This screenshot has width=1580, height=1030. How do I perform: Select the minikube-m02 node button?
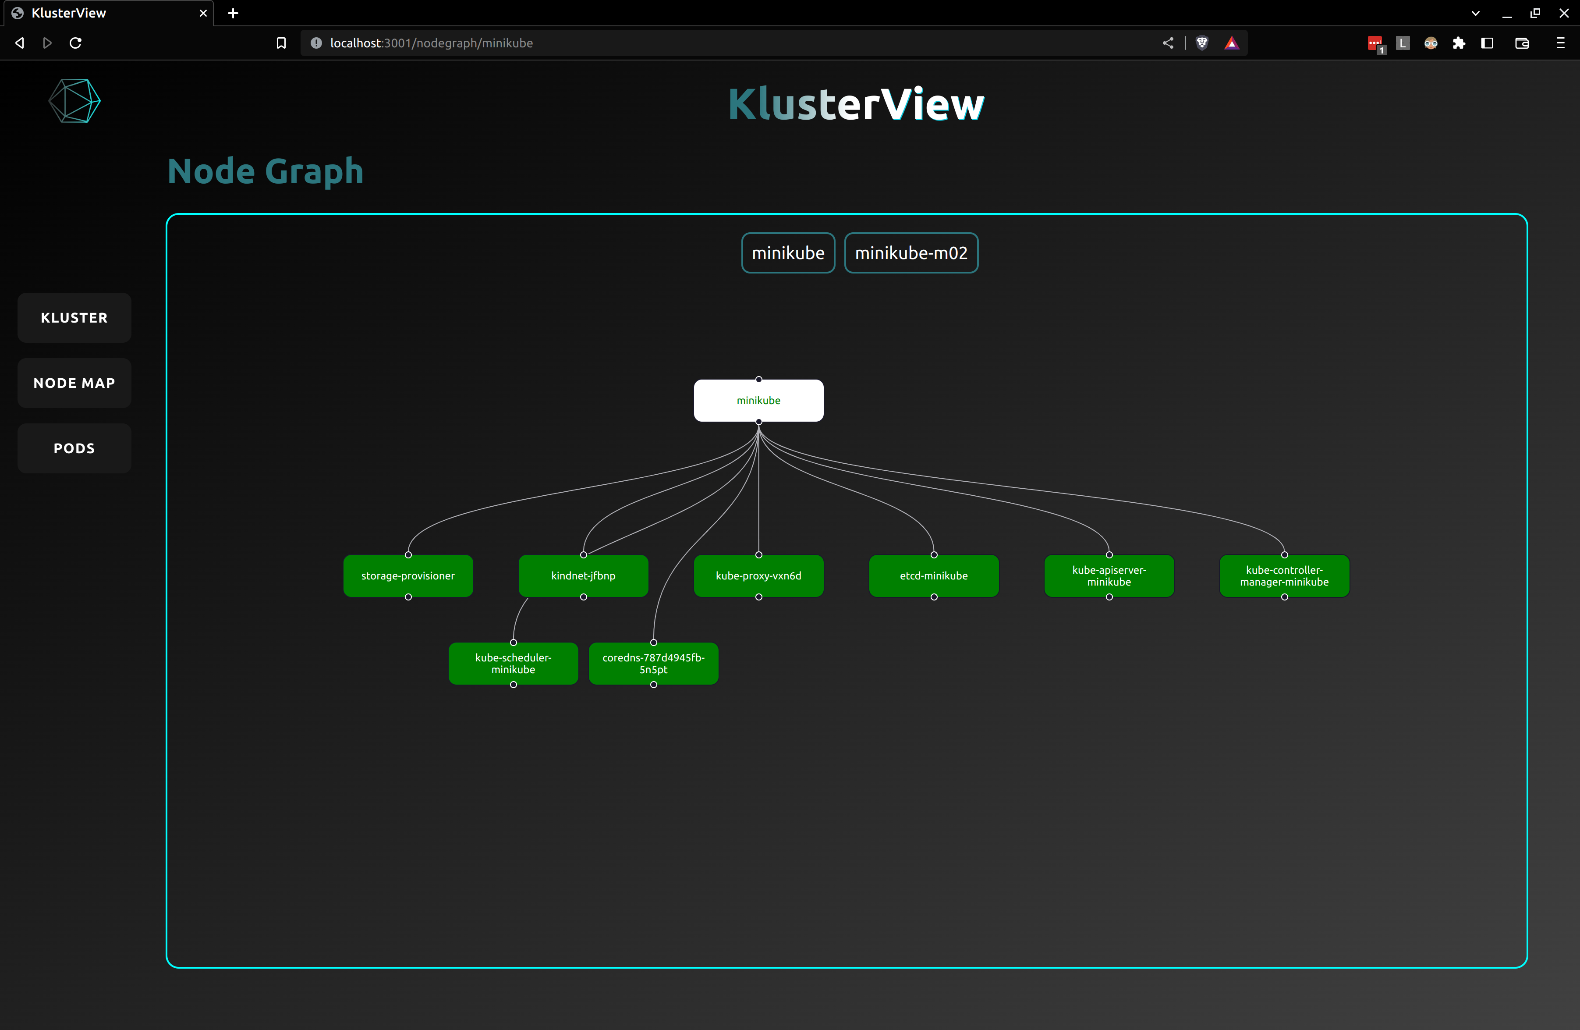click(911, 253)
